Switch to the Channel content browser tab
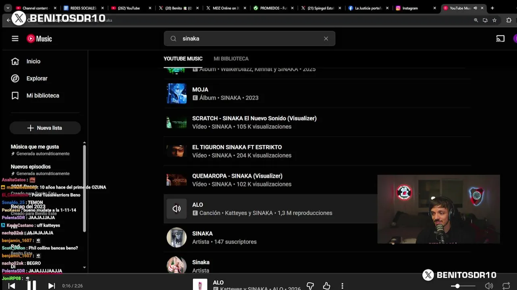Image resolution: width=517 pixels, height=290 pixels. pos(35,8)
